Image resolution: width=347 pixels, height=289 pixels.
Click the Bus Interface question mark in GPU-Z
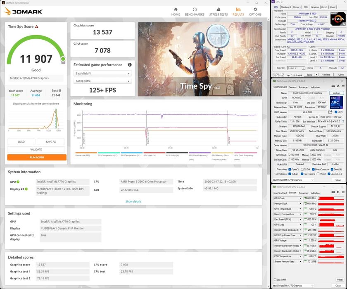[343, 122]
